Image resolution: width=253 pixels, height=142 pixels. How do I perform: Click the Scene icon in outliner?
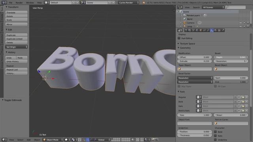point(181,11)
